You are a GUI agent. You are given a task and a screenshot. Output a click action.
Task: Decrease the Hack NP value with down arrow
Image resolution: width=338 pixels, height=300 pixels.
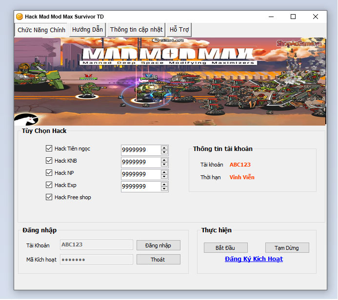(164, 177)
